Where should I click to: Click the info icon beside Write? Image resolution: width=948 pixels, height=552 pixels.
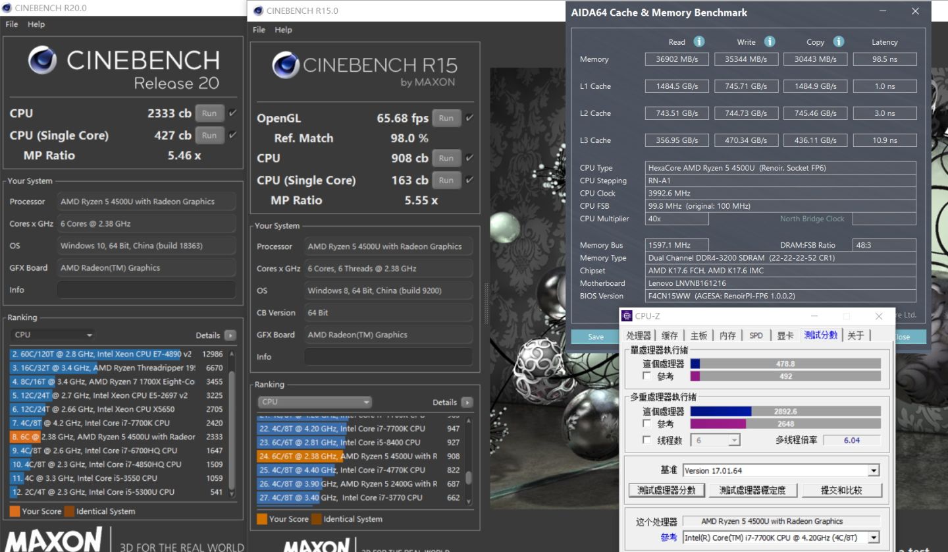(x=770, y=41)
